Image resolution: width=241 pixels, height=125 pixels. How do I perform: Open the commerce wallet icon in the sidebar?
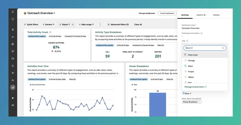point(13,59)
